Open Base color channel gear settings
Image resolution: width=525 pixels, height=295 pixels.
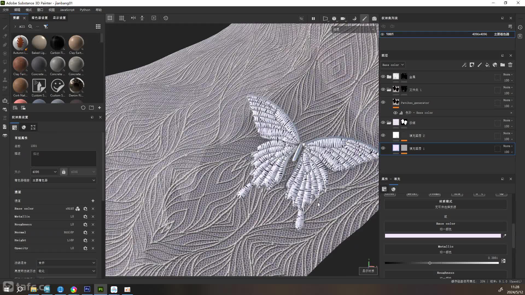point(85,209)
